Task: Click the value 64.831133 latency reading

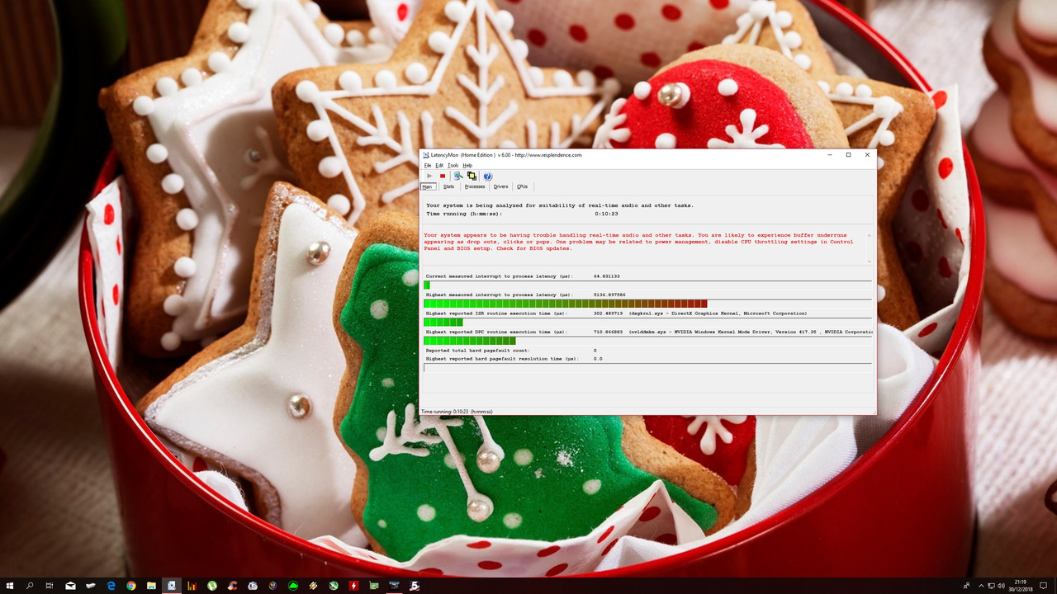Action: [606, 276]
